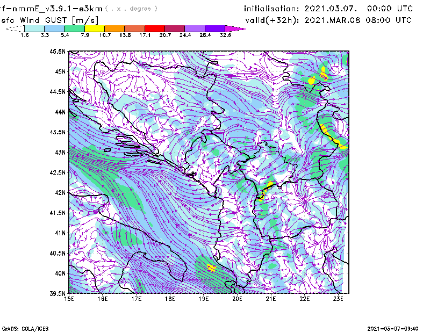
Task: Click the 45.5N latitude label
Action: click(x=58, y=51)
